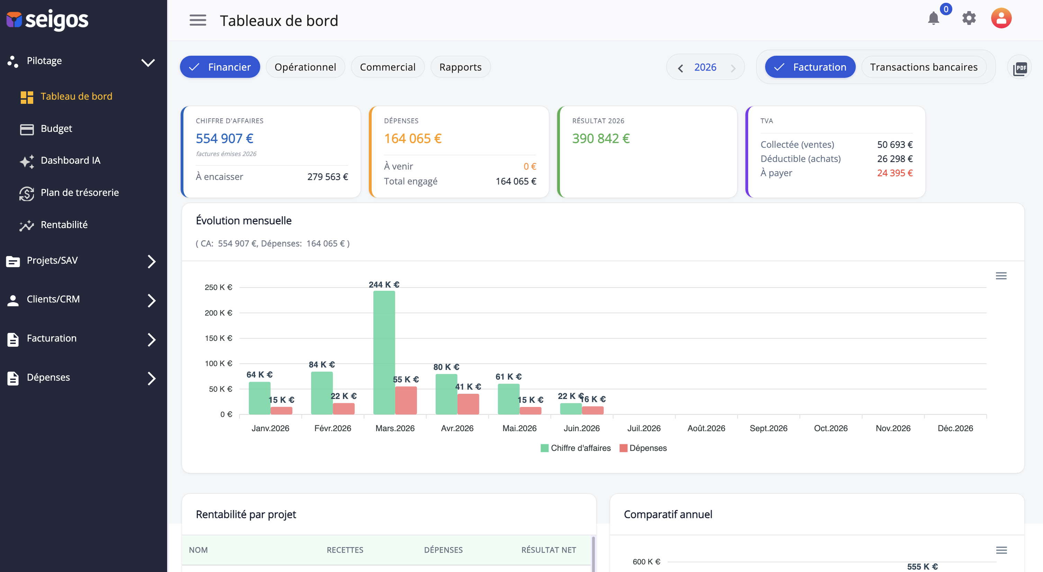
Task: Switch to Transactions bancaires view
Action: pyautogui.click(x=924, y=67)
